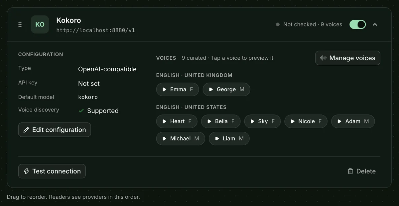Collapse the Kokoro provider card
This screenshot has height=206, width=399.
tap(375, 25)
